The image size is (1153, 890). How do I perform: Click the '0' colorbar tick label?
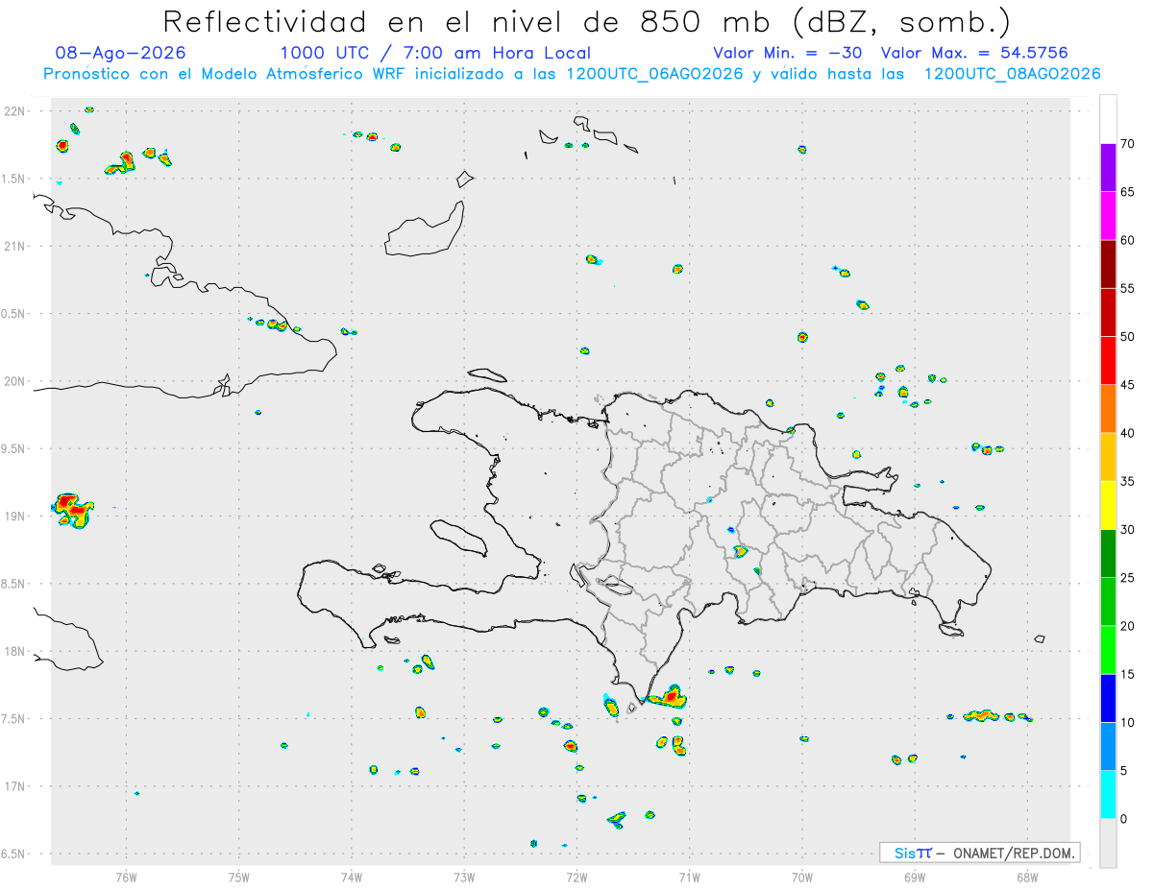click(x=1123, y=819)
